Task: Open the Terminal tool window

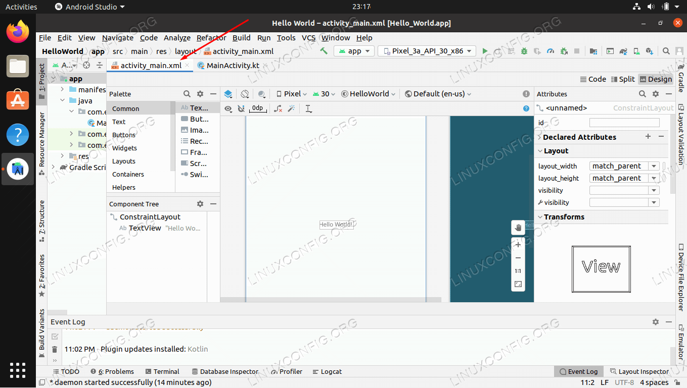Action: (x=162, y=371)
